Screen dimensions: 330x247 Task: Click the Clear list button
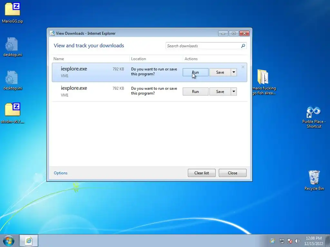pos(202,173)
